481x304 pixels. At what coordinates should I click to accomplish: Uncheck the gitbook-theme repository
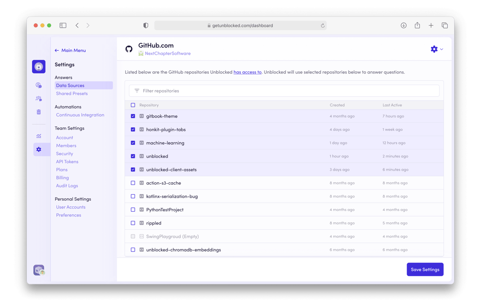click(133, 116)
